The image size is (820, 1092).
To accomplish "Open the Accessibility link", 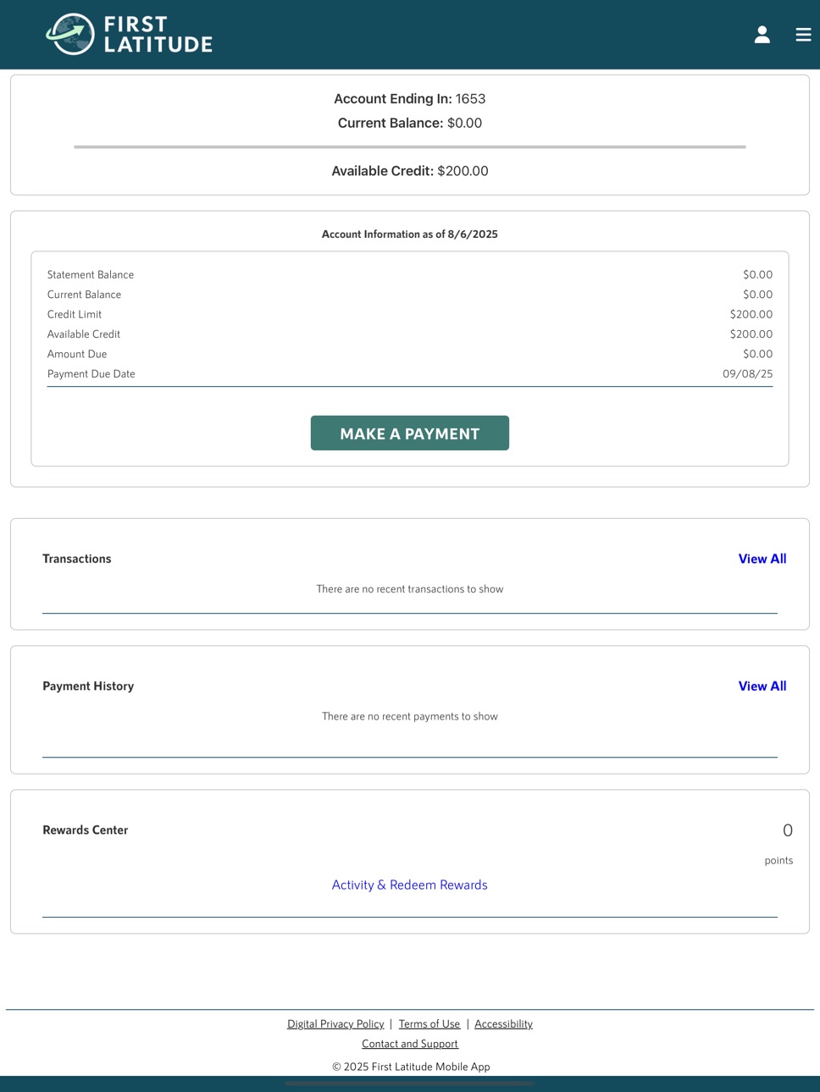I will [503, 1024].
